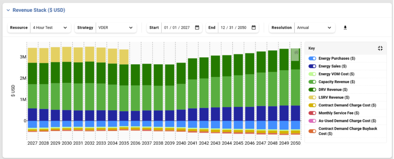Click the 2036 DRV Revenue dark green segment
The width and height of the screenshot is (394, 159).
135,75
